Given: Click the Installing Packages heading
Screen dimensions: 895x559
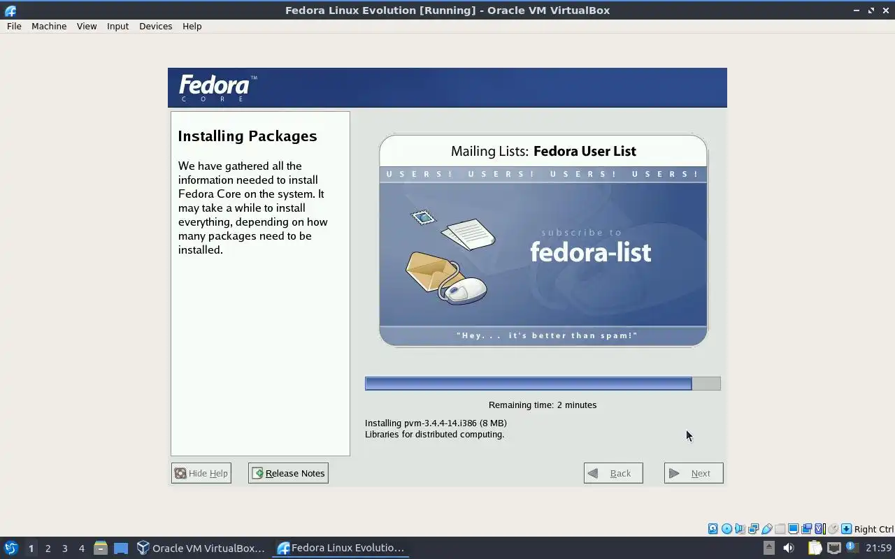Looking at the screenshot, I should (x=248, y=136).
